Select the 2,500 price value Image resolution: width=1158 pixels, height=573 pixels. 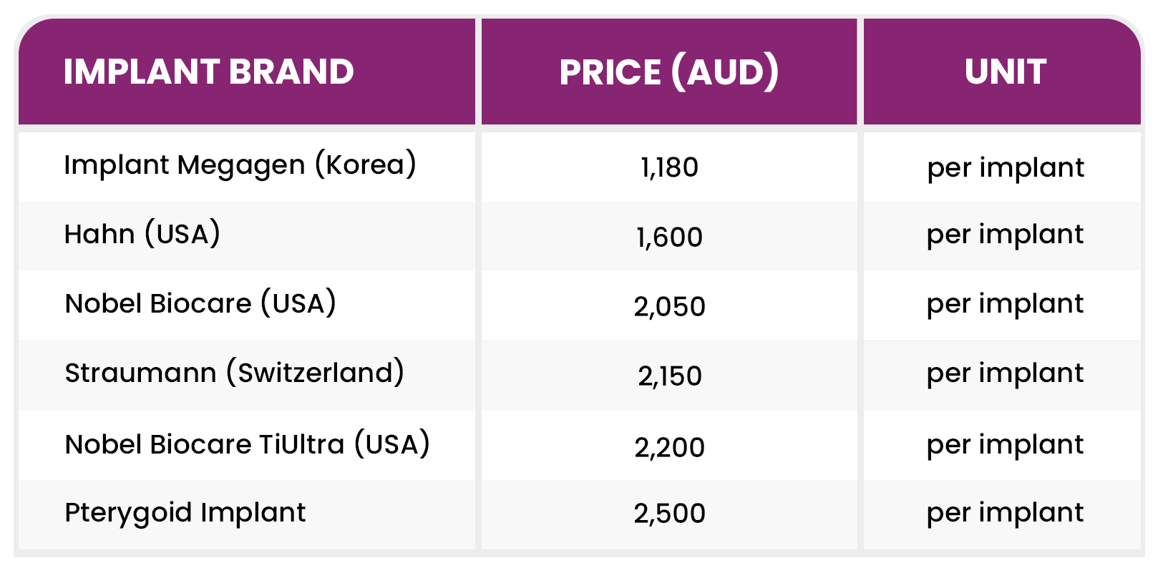tap(669, 513)
